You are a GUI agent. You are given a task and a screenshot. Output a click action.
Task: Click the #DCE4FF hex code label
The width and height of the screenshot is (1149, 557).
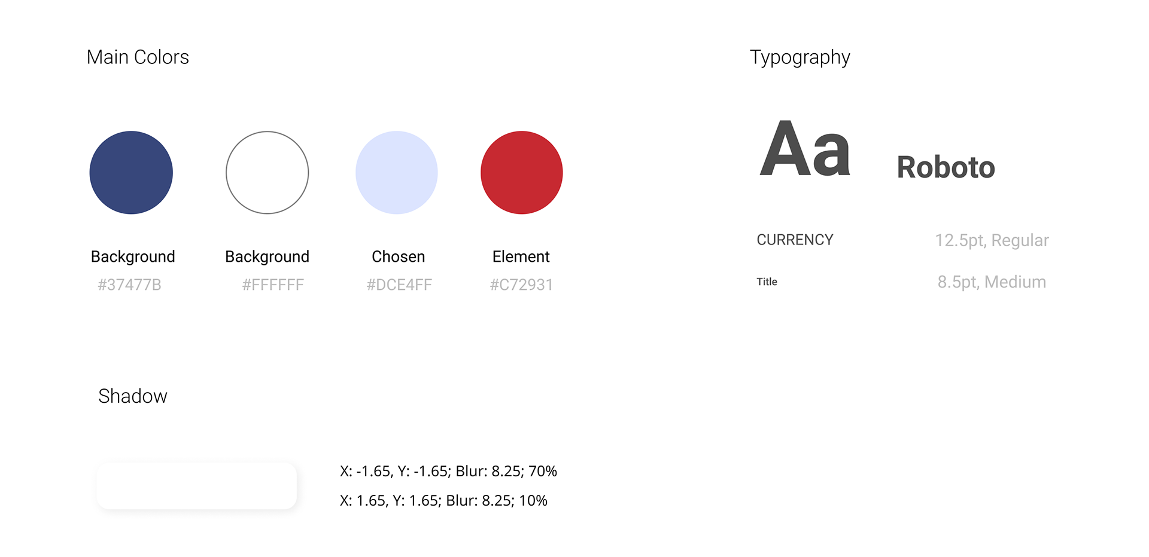[x=399, y=285]
